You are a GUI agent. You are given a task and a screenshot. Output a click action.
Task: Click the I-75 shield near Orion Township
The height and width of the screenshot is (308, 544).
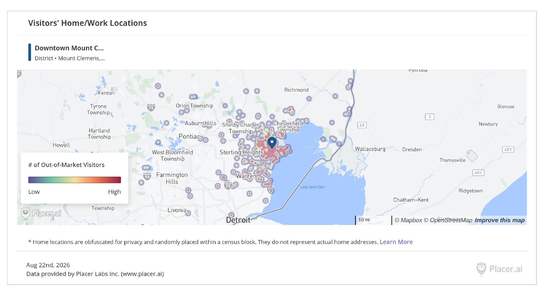point(151,107)
